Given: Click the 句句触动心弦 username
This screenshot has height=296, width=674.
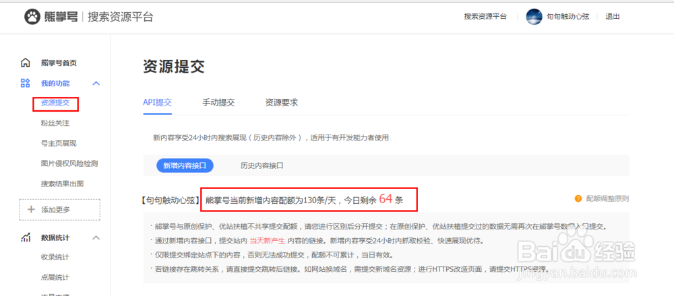Looking at the screenshot, I should click(568, 17).
